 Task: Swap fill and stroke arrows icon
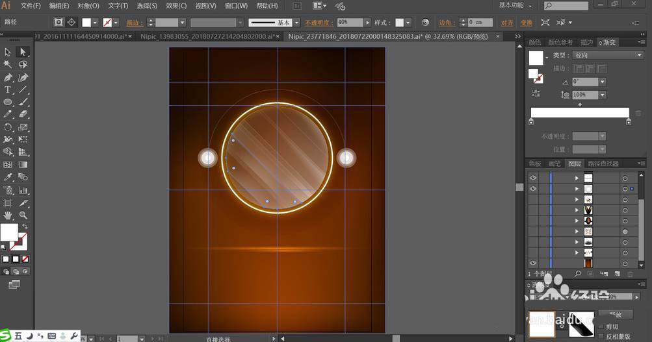click(25, 226)
